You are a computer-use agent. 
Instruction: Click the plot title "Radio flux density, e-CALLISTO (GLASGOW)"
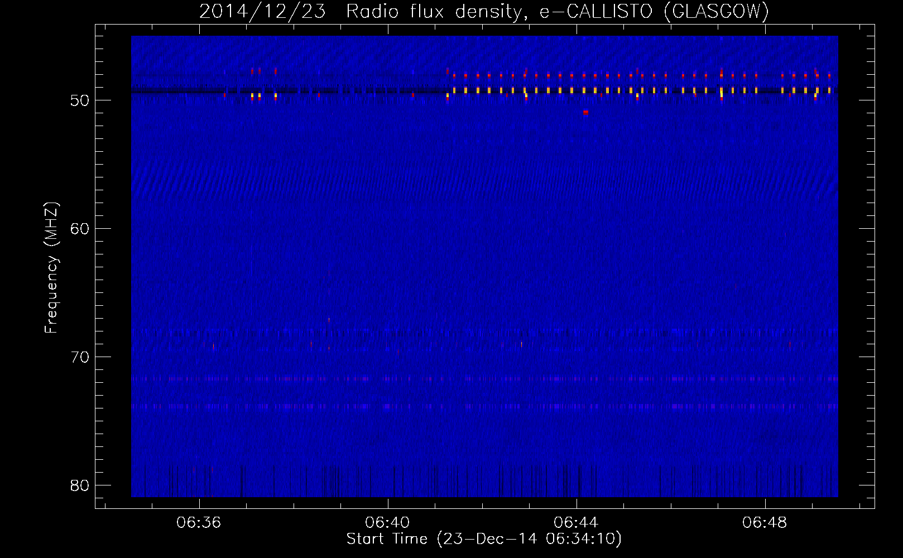[558, 11]
